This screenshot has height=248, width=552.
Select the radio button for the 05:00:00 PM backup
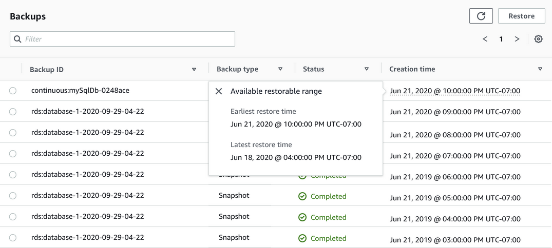tap(13, 196)
